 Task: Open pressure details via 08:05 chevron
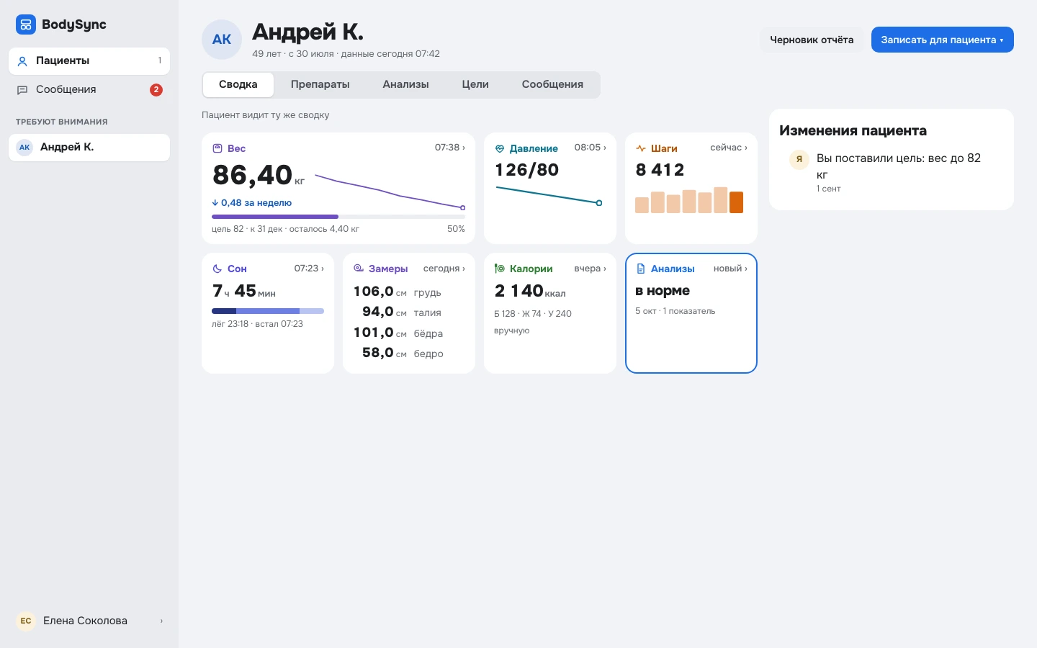(590, 148)
